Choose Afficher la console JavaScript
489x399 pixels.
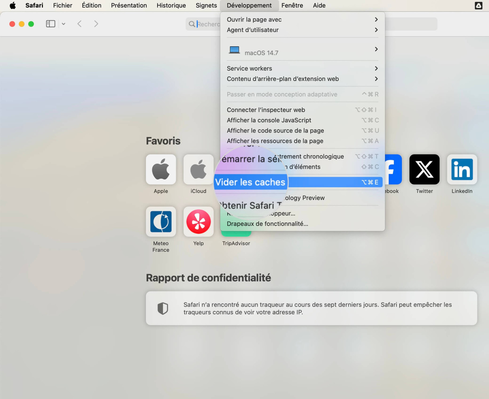302,120
